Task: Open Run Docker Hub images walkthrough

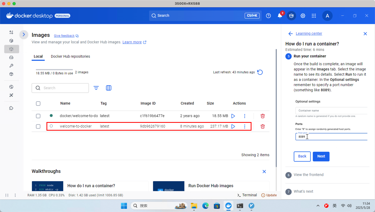Action: [211, 186]
